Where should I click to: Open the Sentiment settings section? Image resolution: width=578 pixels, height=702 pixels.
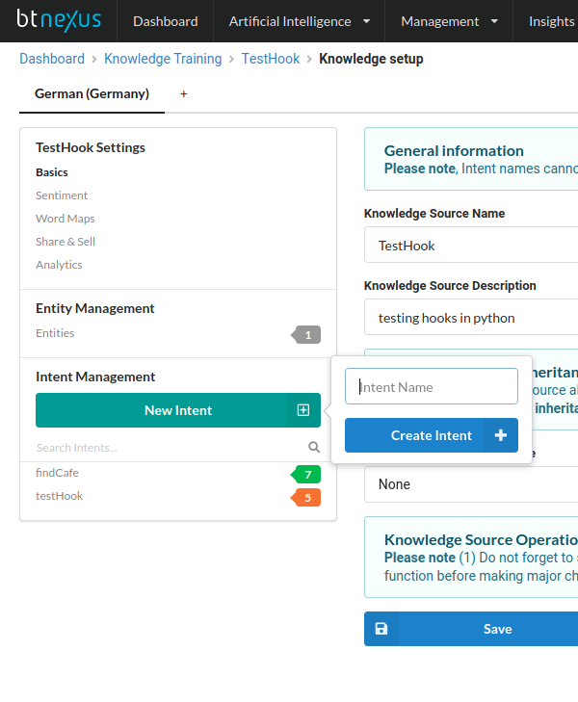62,195
